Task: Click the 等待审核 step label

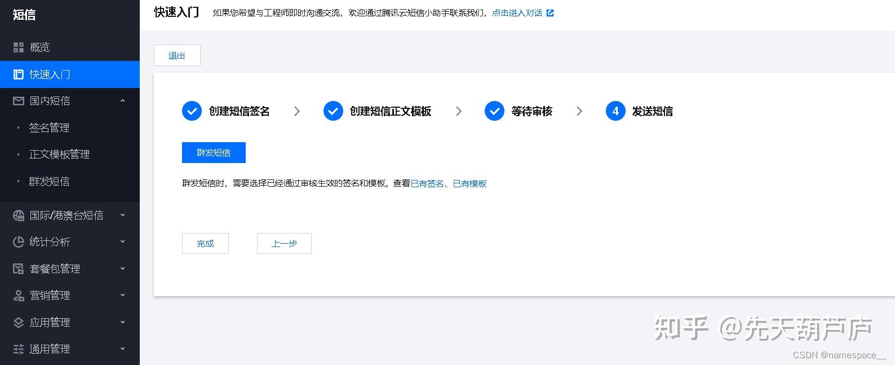Action: click(531, 111)
